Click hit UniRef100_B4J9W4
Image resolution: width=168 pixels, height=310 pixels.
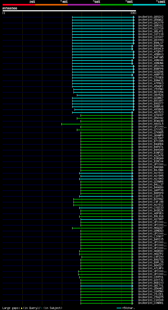(151, 170)
